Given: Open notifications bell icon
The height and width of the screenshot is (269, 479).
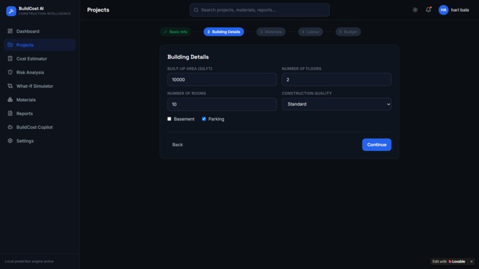Looking at the screenshot, I should (428, 10).
